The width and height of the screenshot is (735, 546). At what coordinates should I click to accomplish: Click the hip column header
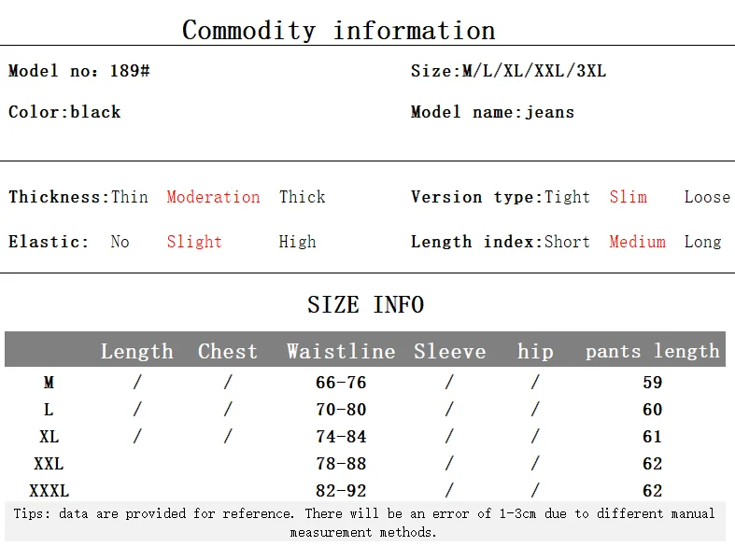pos(535,351)
